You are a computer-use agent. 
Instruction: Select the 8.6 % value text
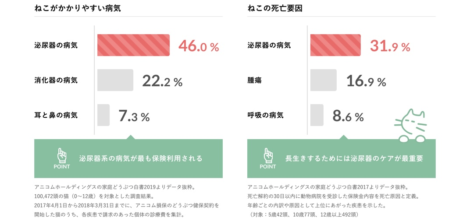348,116
